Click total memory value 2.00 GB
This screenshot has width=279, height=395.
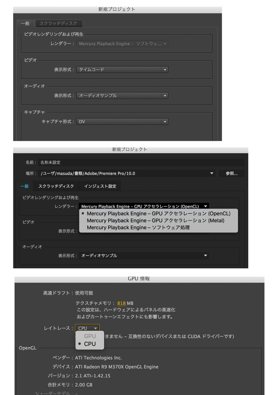click(x=84, y=385)
